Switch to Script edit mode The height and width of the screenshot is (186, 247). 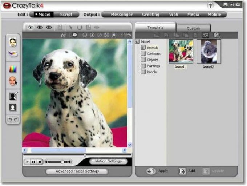[x=66, y=15]
